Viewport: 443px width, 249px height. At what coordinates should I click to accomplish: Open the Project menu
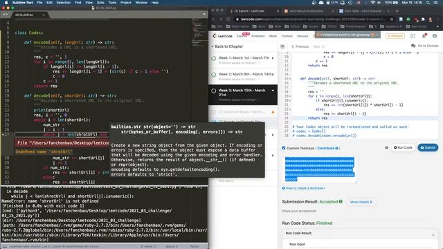(126, 3)
